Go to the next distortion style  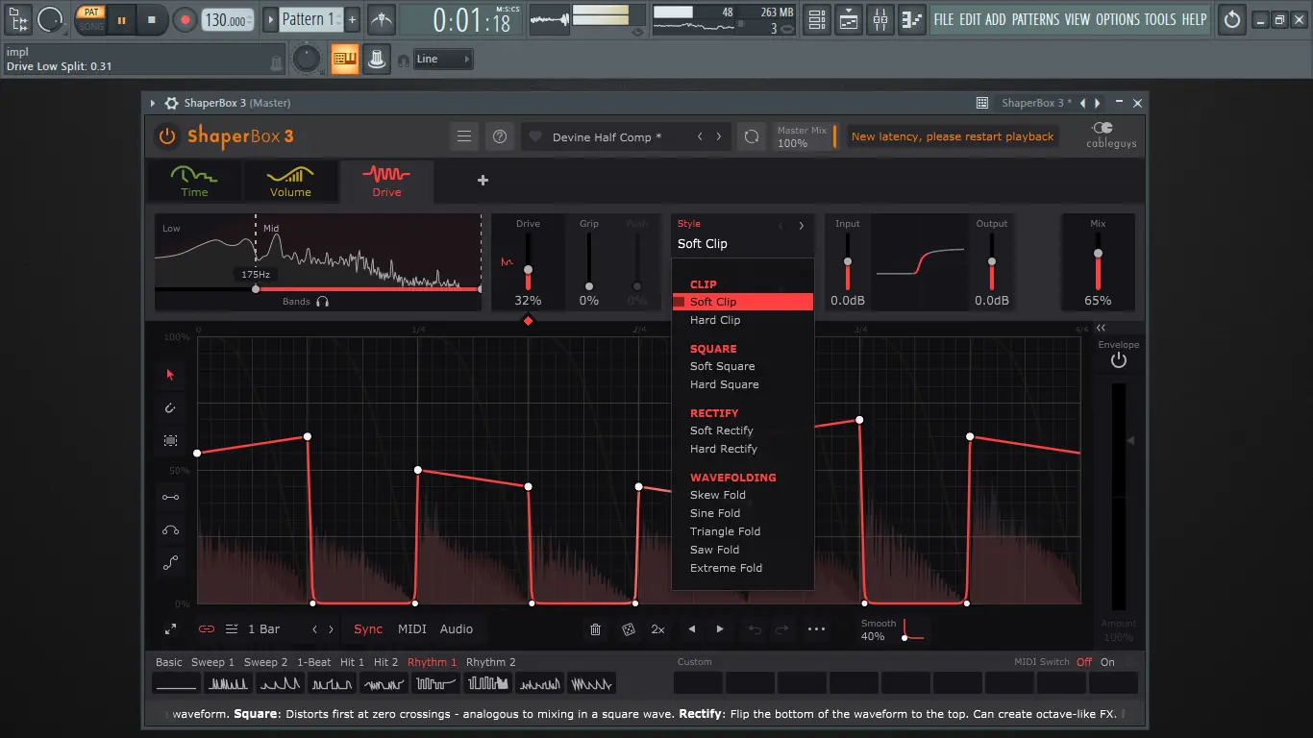point(802,226)
